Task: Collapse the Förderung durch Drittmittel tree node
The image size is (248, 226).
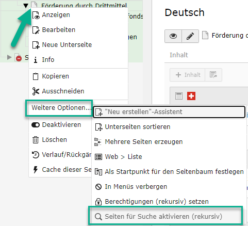Action: click(x=26, y=6)
